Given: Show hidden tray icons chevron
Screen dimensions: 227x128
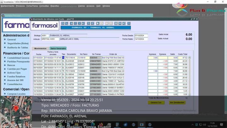Looking at the screenshot, I should click(x=193, y=125).
